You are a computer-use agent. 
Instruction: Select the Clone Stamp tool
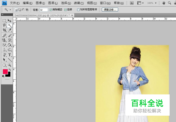4,40
